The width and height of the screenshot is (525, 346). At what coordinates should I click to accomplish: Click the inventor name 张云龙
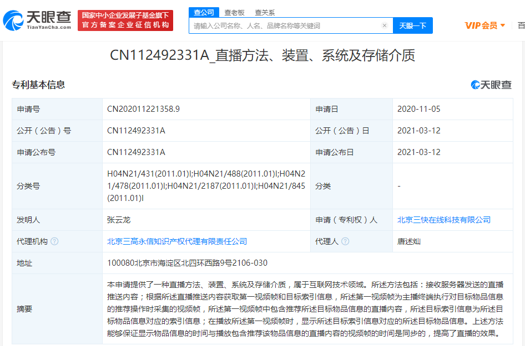coord(119,220)
